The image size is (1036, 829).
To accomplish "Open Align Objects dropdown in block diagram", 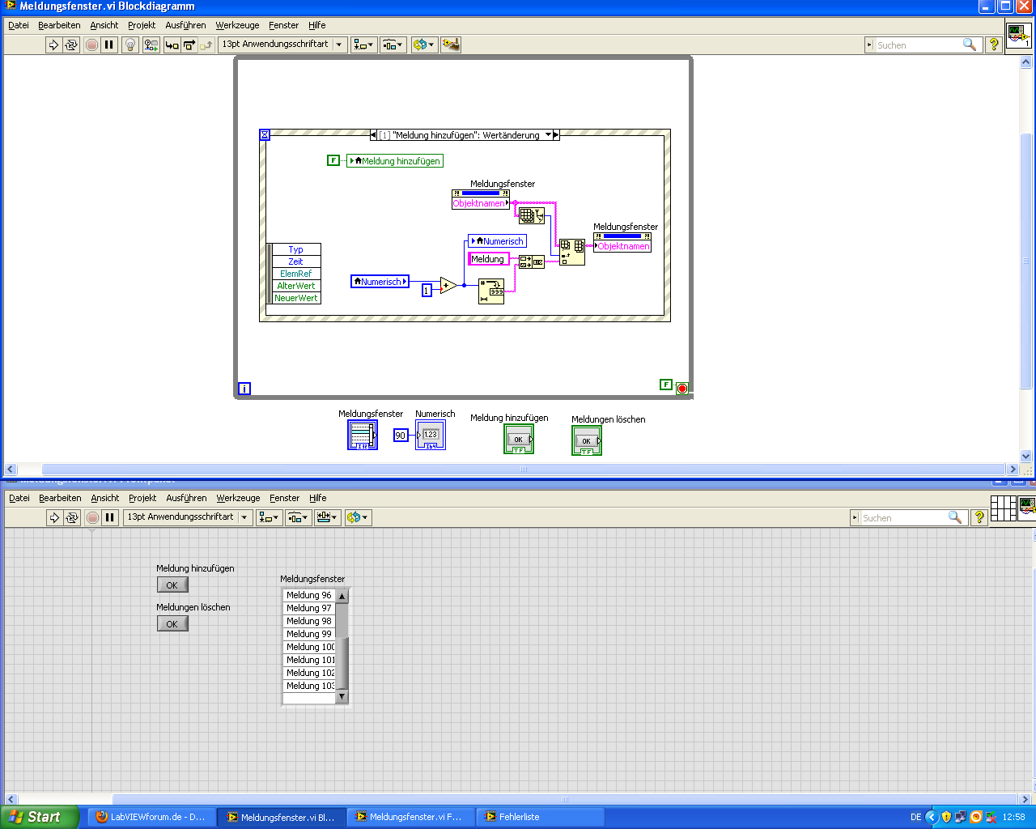I will click(x=363, y=45).
